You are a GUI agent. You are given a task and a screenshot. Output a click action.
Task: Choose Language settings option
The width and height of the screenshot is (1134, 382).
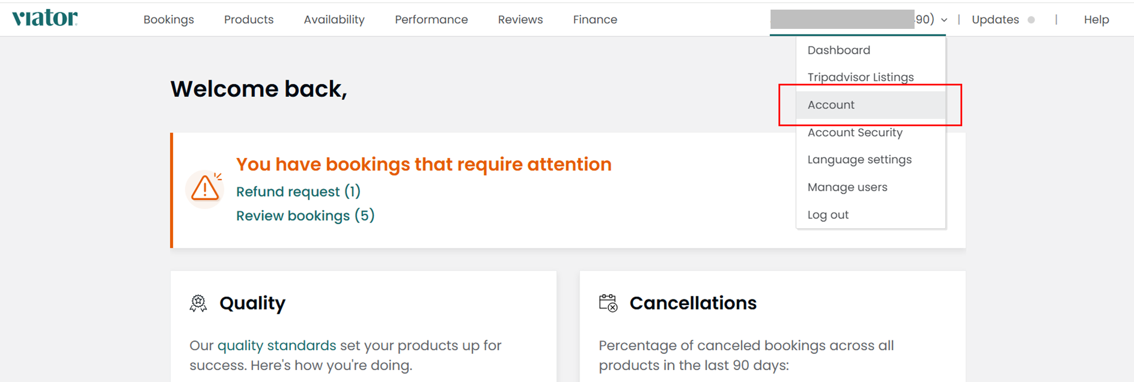[859, 160]
